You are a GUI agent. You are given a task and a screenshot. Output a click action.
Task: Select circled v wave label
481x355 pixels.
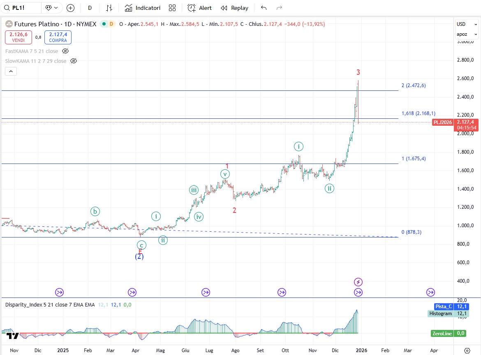click(225, 174)
